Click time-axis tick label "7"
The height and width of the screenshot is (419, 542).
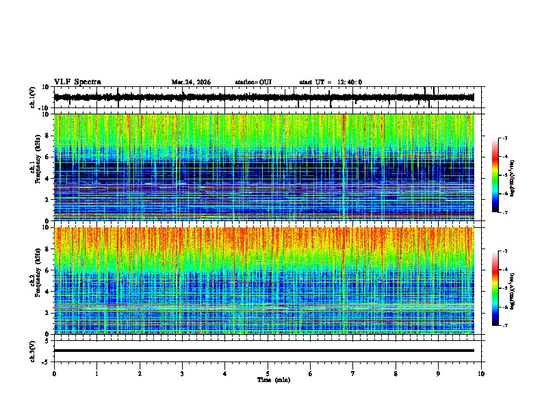pyautogui.click(x=353, y=374)
